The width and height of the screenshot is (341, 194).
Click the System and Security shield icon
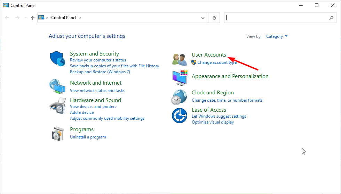click(57, 59)
